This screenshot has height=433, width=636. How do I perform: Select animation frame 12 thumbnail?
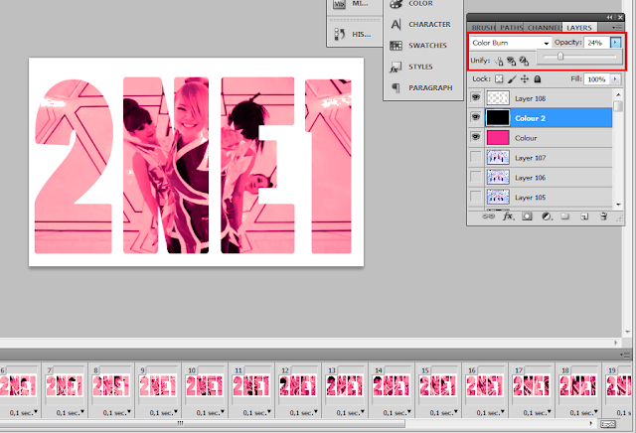tap(298, 385)
